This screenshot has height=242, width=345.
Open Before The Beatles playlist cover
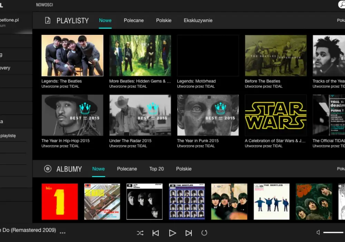coord(276,56)
